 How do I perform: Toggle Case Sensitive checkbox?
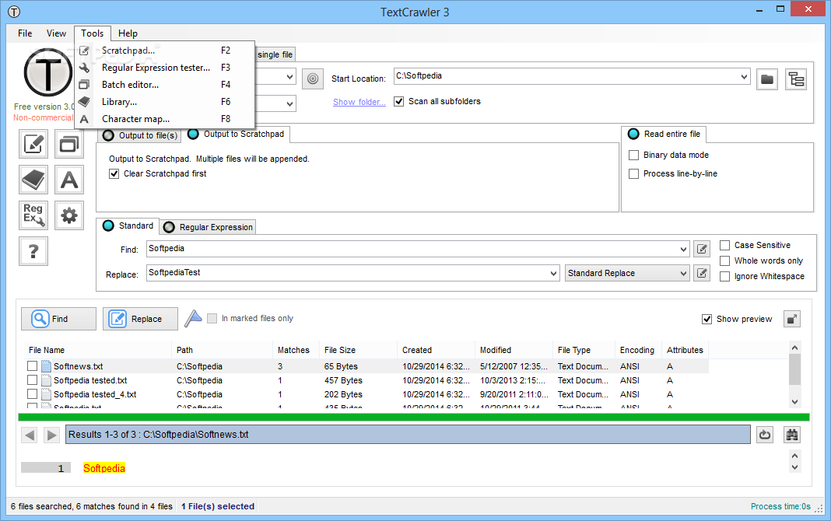(x=724, y=245)
